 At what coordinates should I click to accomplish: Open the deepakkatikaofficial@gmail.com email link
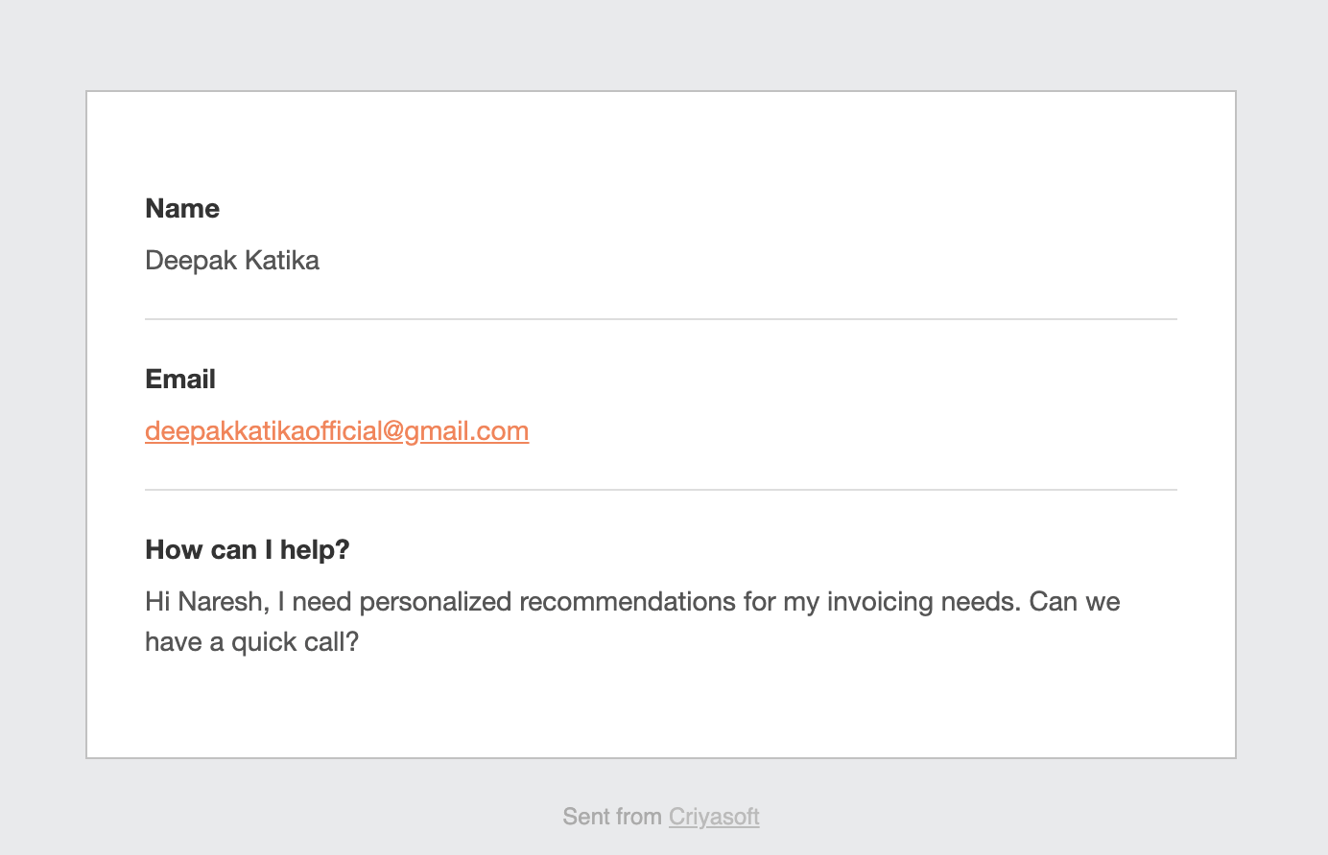[x=337, y=431]
